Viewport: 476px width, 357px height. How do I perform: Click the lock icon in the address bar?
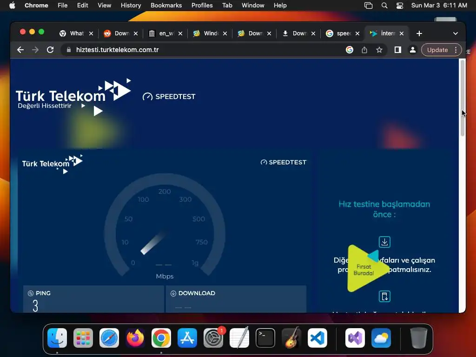point(69,50)
